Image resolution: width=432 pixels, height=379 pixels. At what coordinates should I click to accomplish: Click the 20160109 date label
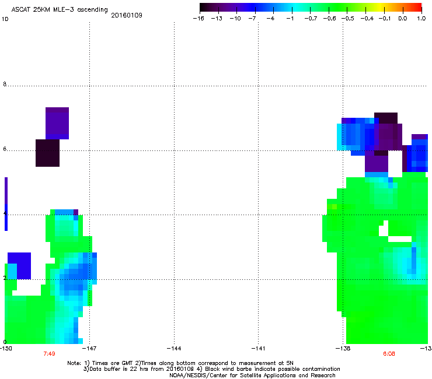click(127, 15)
